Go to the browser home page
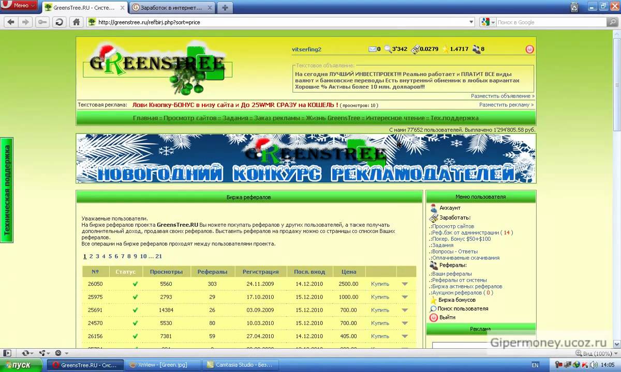Image resolution: width=621 pixels, height=372 pixels. click(76, 22)
